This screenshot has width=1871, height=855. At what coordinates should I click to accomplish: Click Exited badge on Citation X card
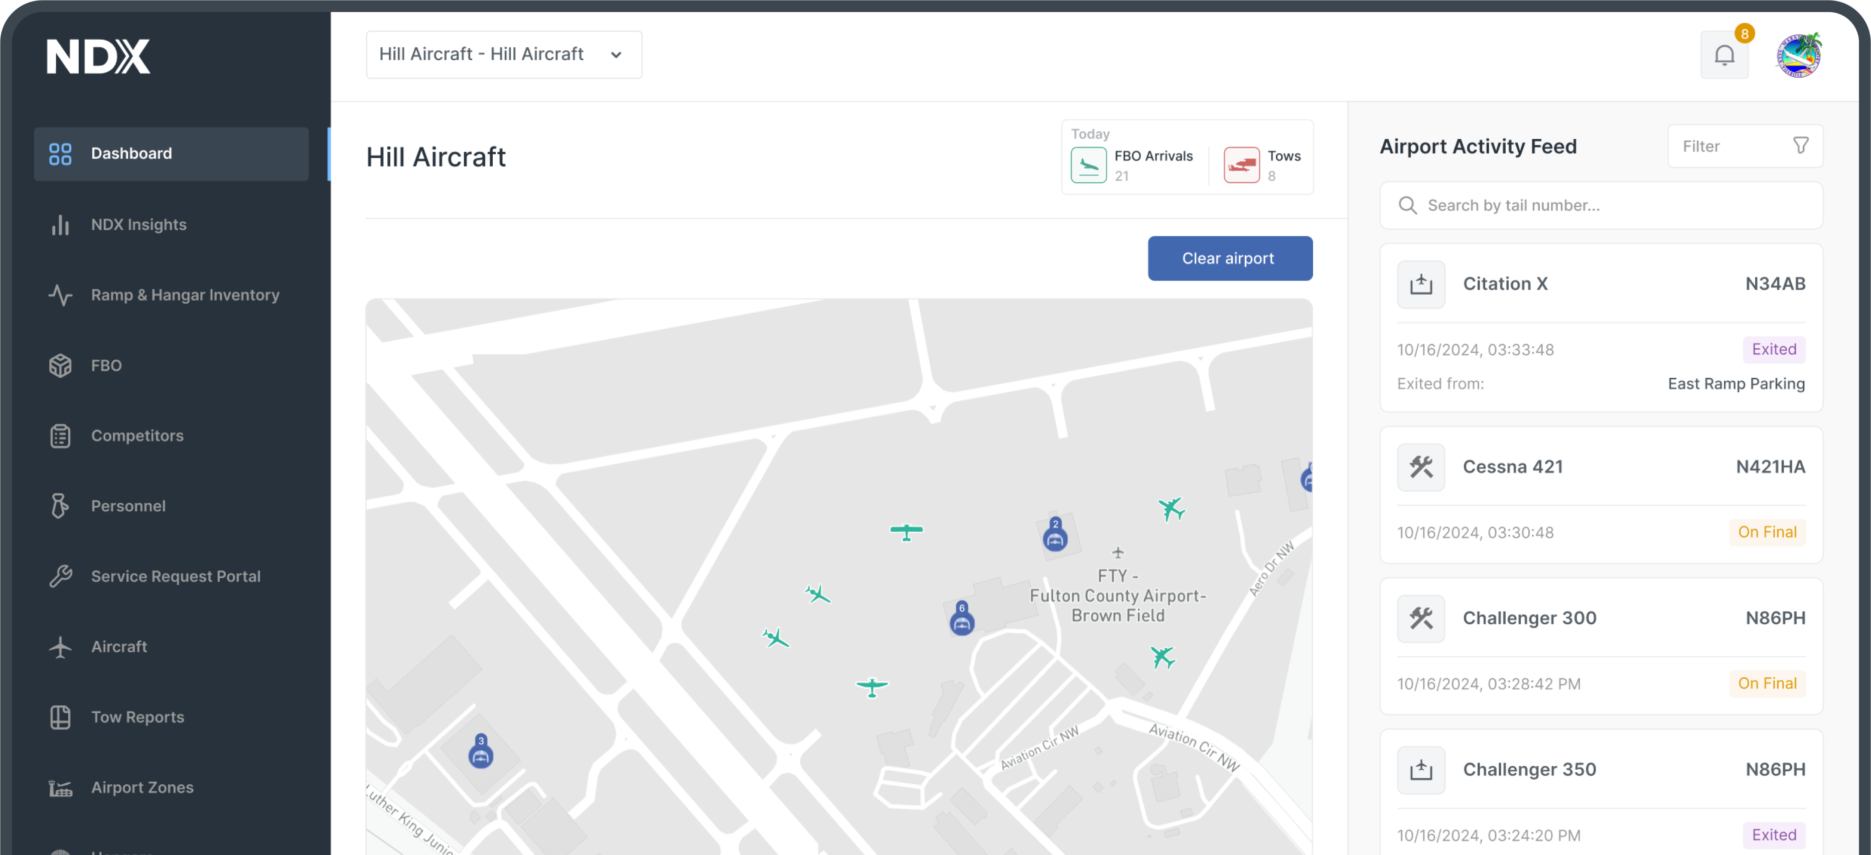click(1774, 349)
